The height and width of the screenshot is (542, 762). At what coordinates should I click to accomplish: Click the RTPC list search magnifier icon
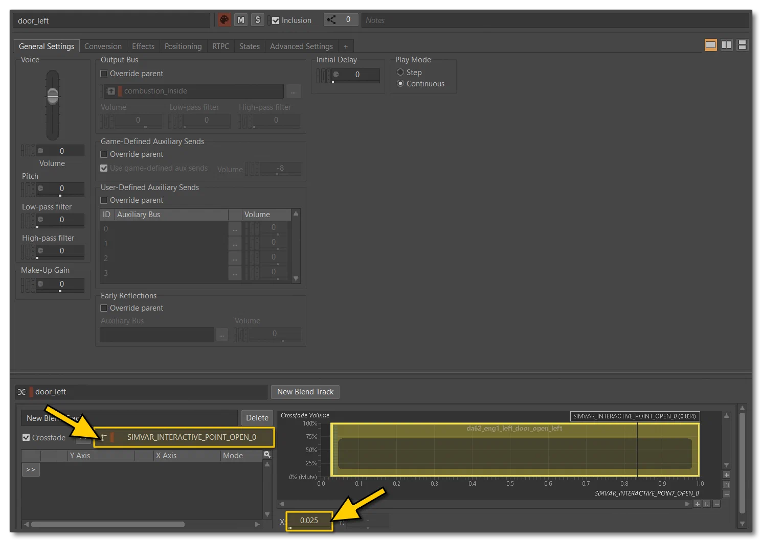tap(267, 455)
